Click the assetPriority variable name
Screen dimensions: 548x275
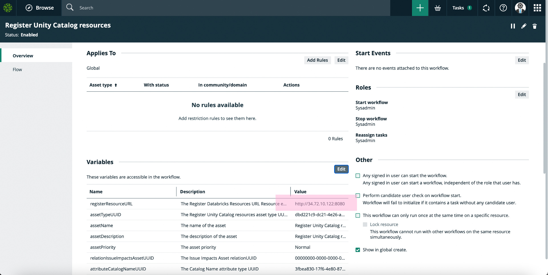pos(103,247)
